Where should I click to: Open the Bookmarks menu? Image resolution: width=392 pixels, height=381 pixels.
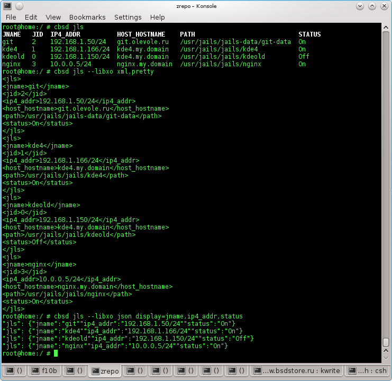[x=87, y=17]
